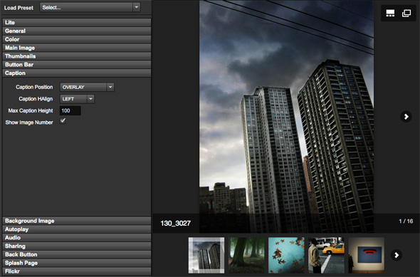The height and width of the screenshot is (277, 420).
Task: Expand the Button Bar section
Action: [x=77, y=65]
